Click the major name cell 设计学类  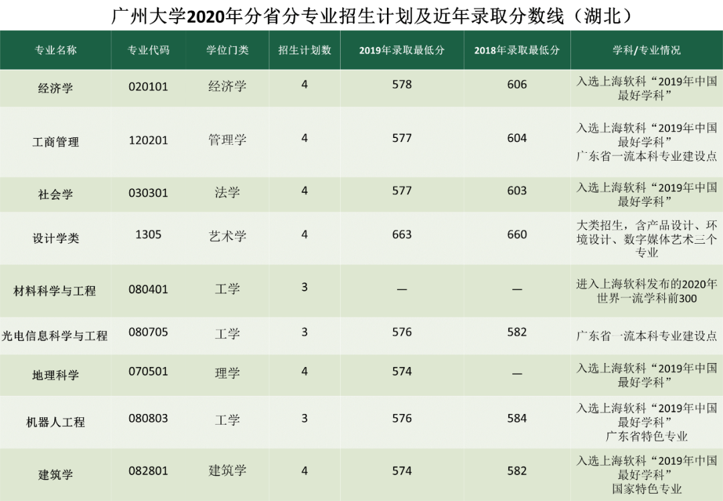click(x=56, y=238)
